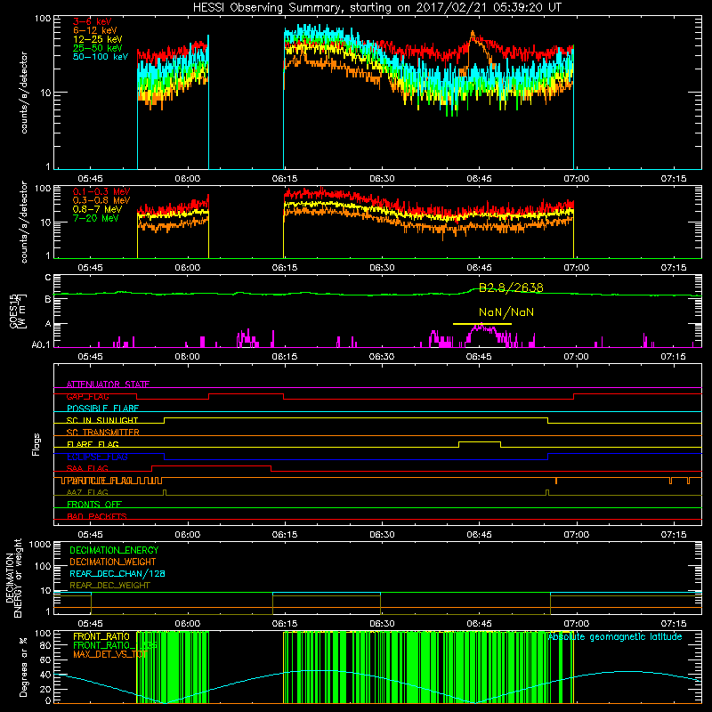Select the Degrees or % axis title
The width and height of the screenshot is (712, 712).
(23, 667)
